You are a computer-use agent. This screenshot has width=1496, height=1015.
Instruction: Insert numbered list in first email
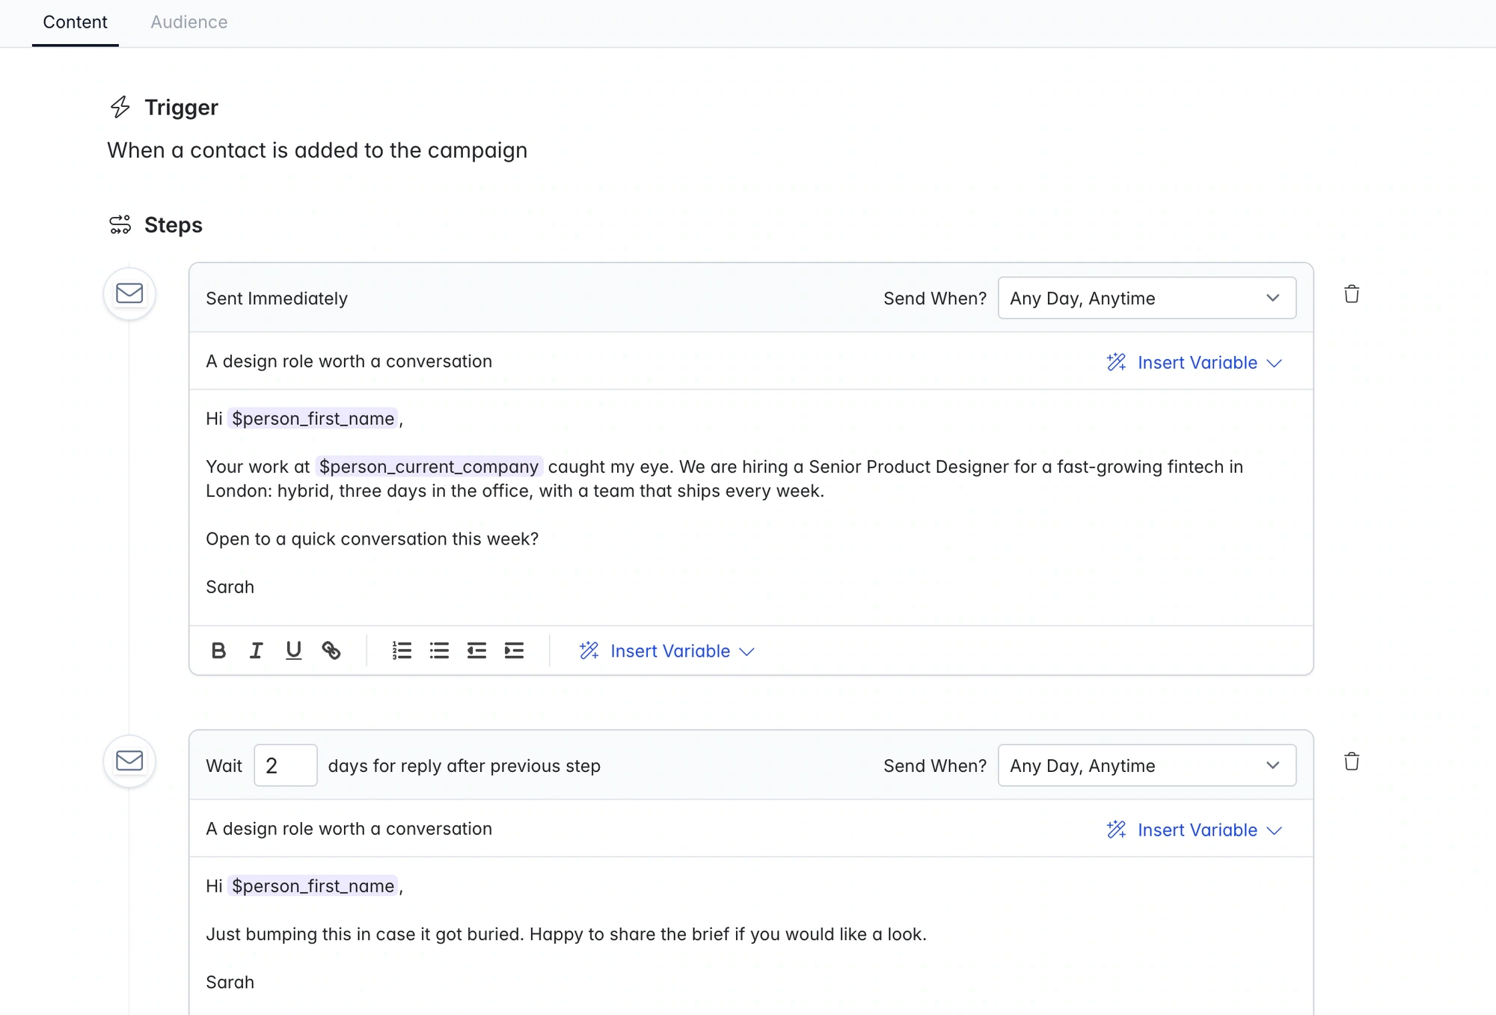coord(402,651)
